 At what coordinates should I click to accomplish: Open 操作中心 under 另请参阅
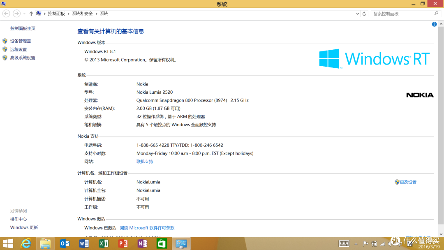18,219
